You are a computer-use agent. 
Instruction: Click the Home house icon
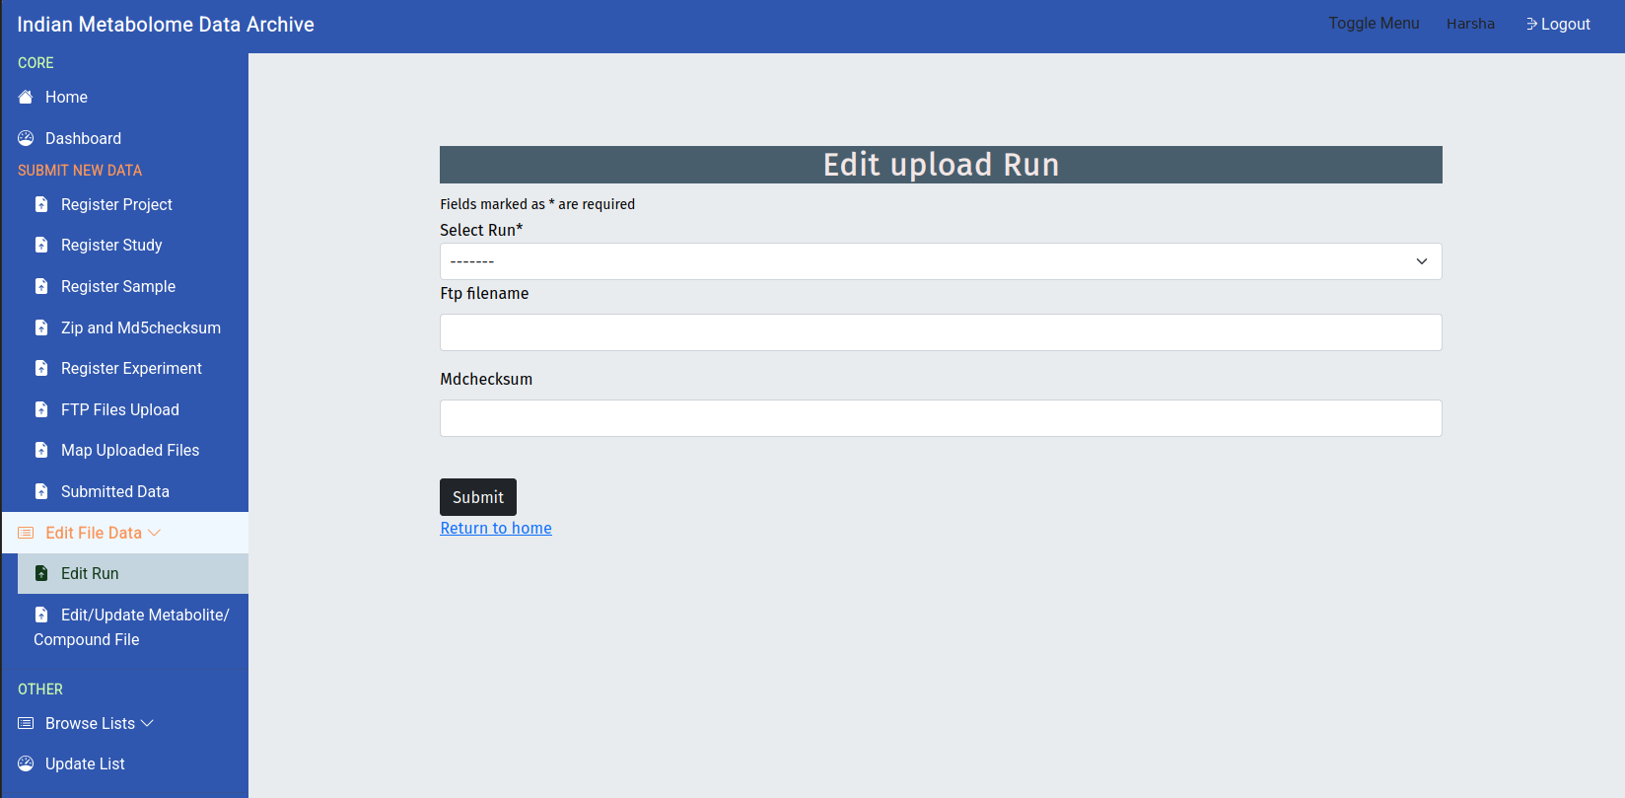[26, 97]
